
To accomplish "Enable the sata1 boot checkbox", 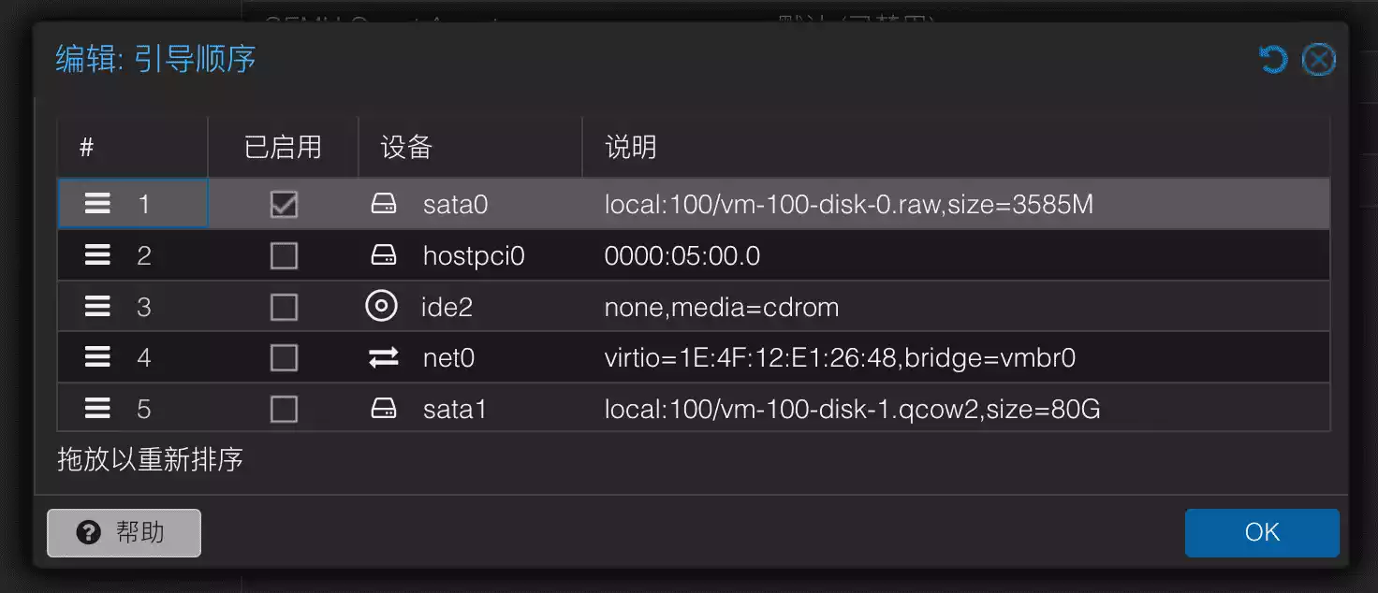I will (284, 409).
